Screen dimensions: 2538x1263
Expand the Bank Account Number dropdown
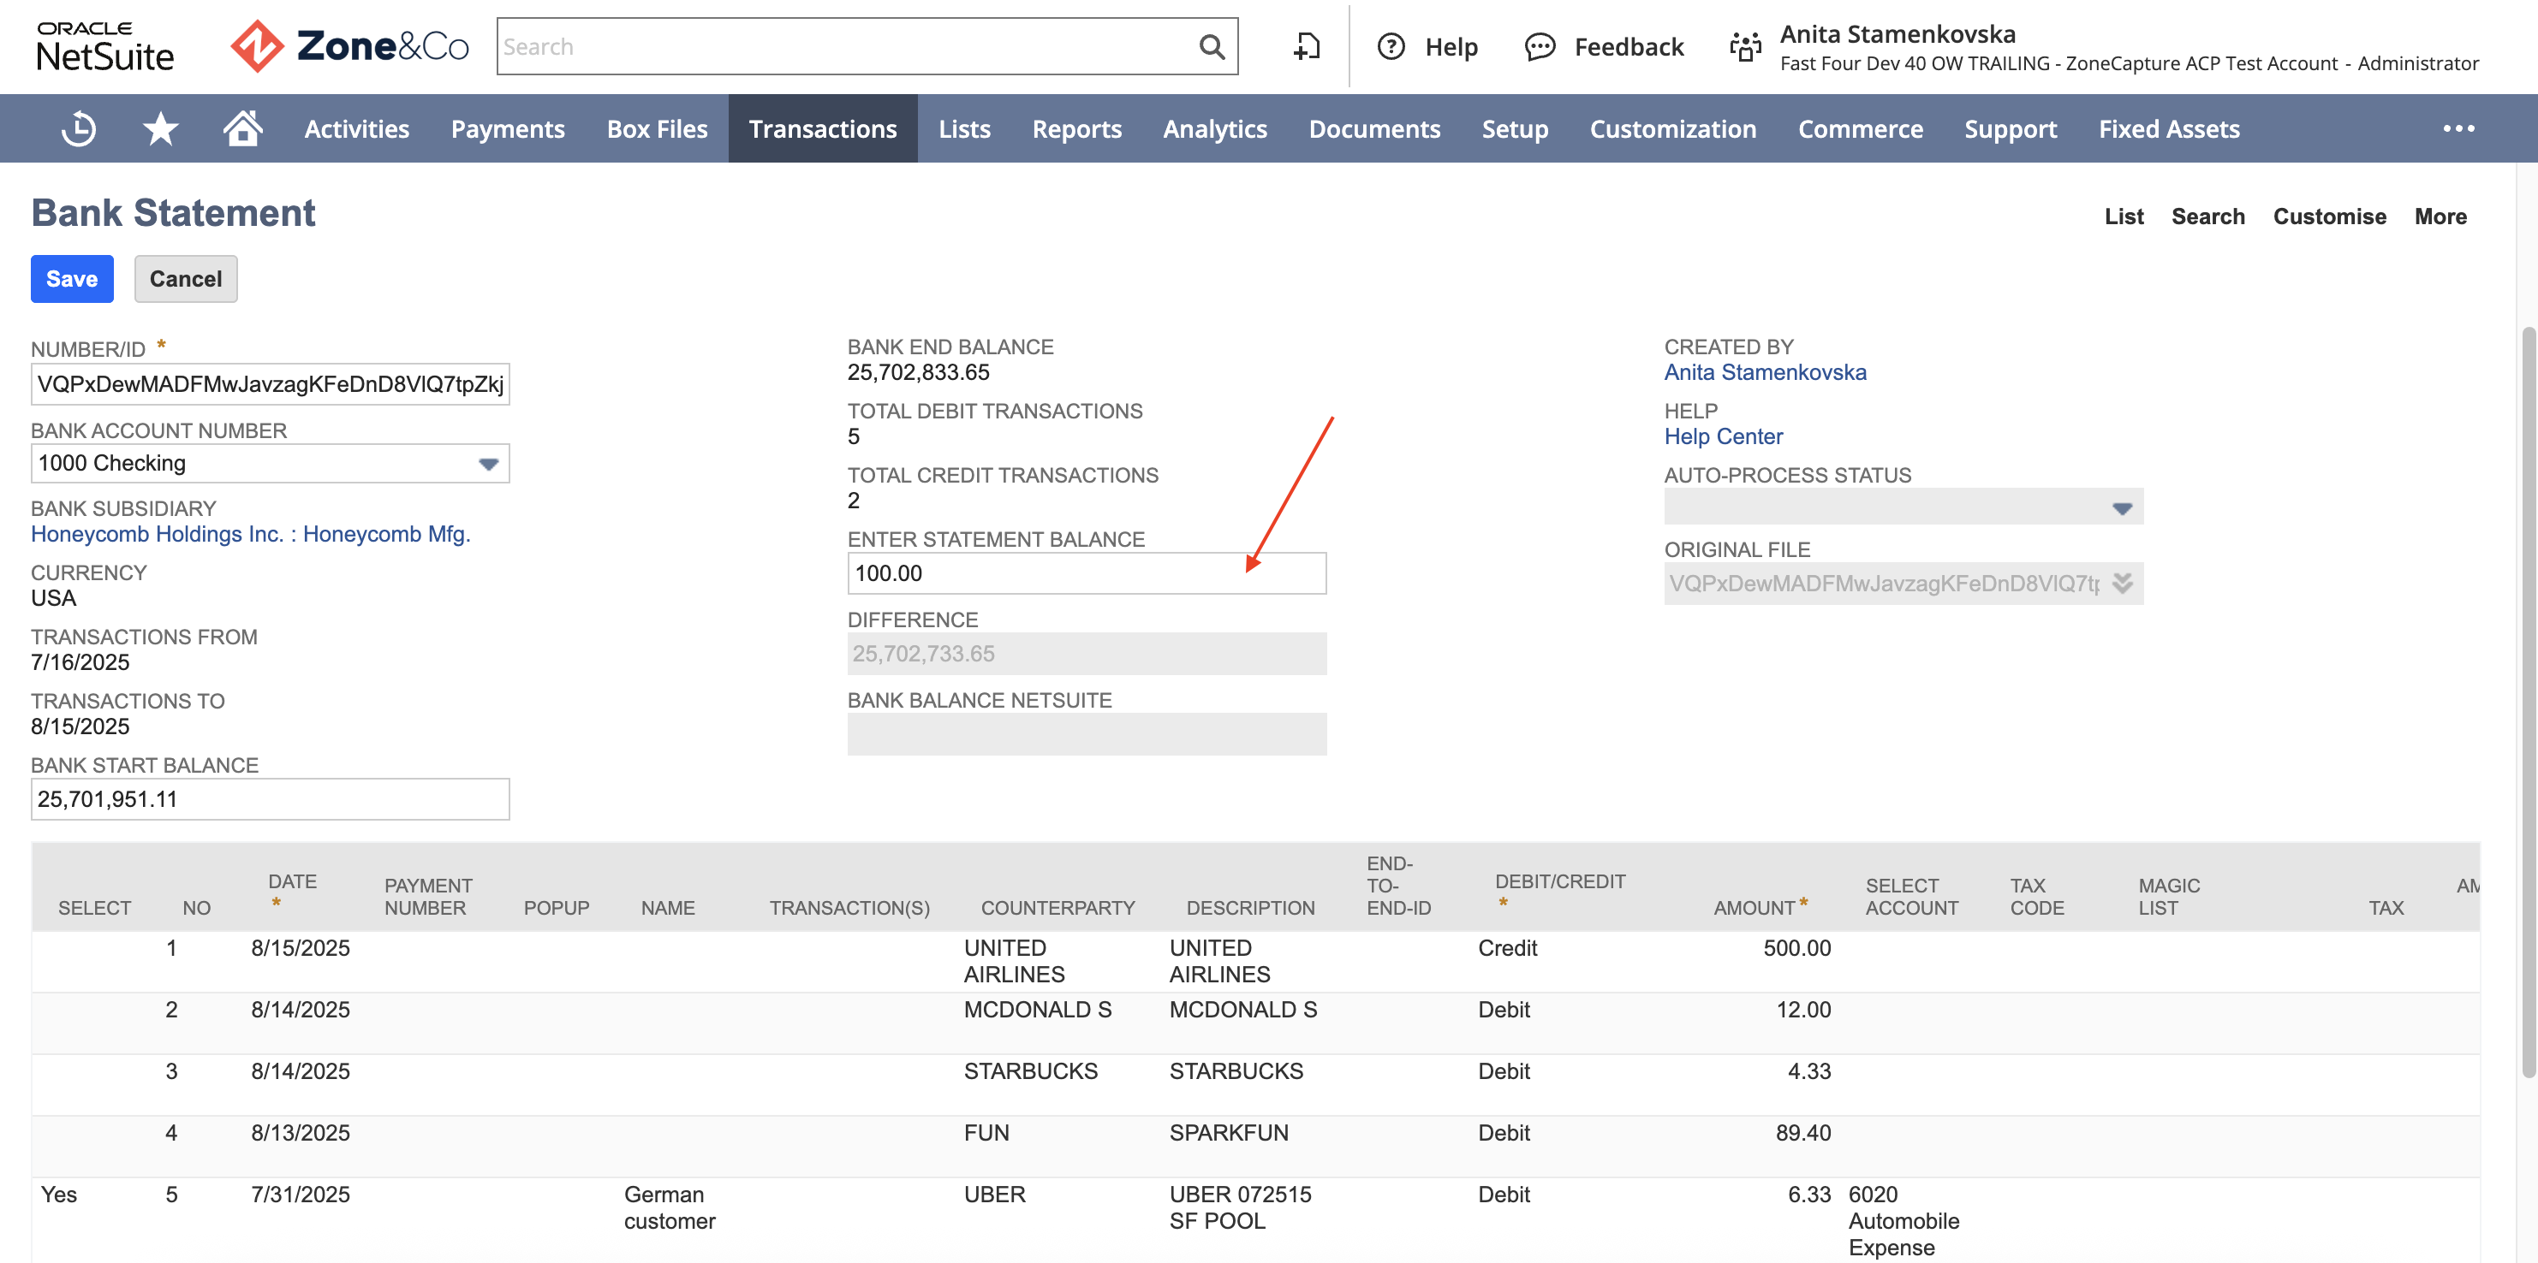[x=488, y=464]
